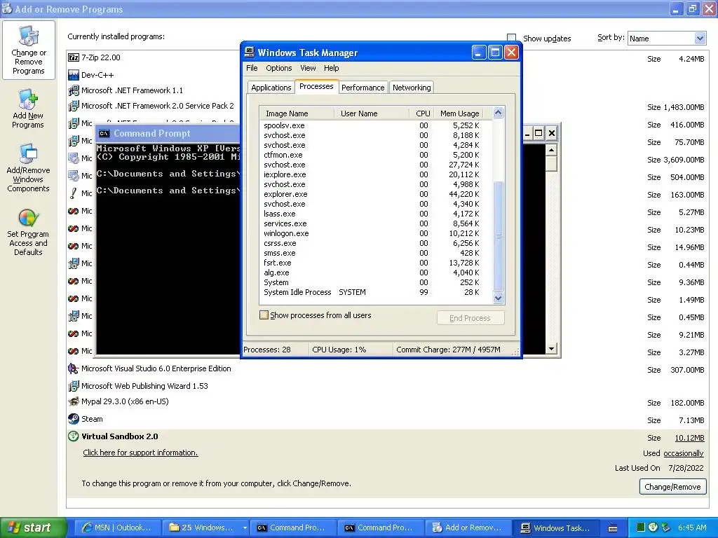The image size is (718, 538).
Task: Click the Steam program icon
Action: click(73, 419)
